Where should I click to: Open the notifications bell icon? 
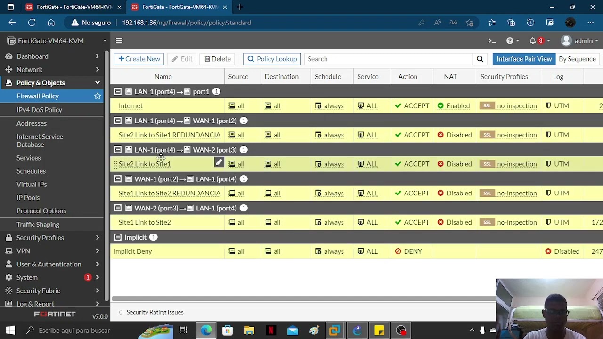tap(533, 41)
